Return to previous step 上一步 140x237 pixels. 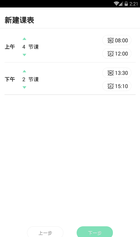(x=45, y=232)
